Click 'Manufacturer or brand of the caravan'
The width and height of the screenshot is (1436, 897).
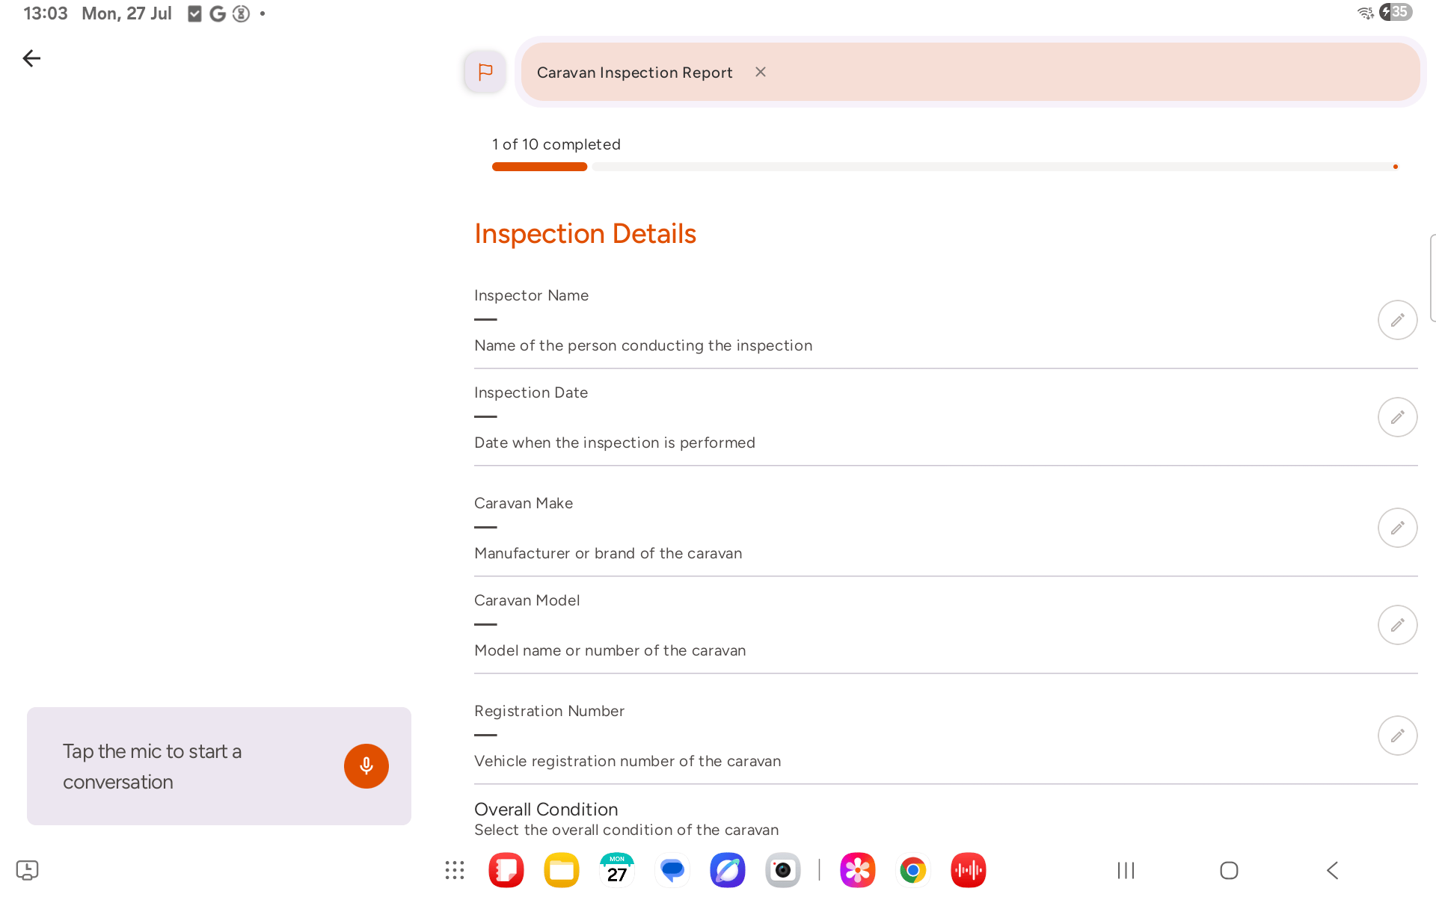click(x=608, y=553)
